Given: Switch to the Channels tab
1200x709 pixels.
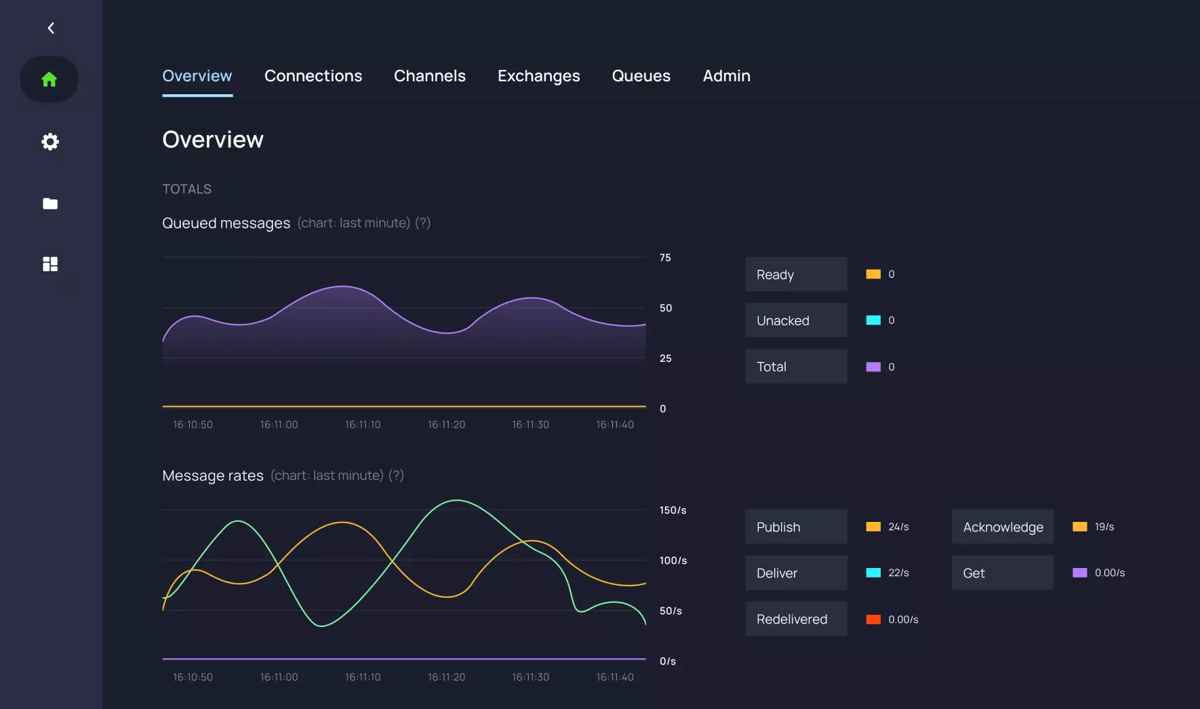Looking at the screenshot, I should point(429,76).
